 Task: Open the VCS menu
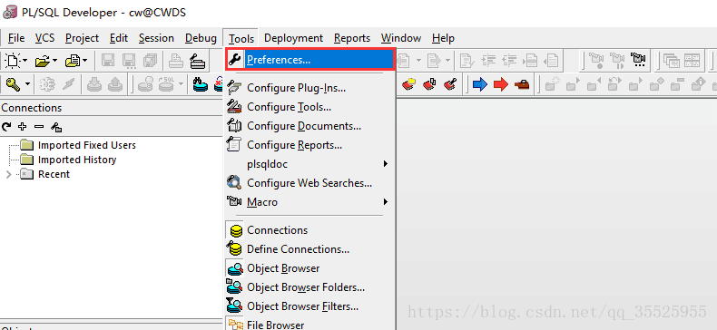tap(44, 38)
